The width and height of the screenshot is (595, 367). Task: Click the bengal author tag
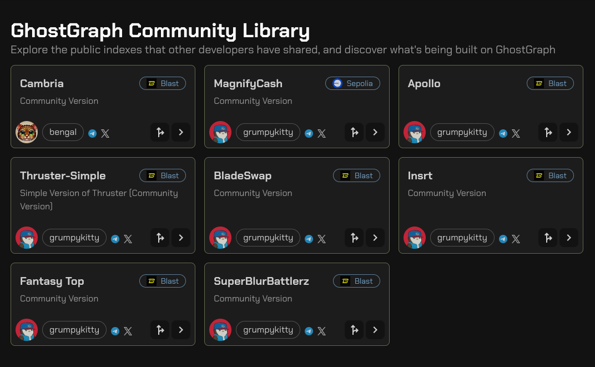click(x=63, y=132)
